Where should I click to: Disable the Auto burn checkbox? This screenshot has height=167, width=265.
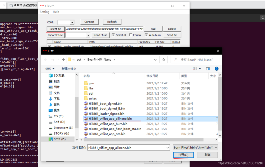coord(146,35)
